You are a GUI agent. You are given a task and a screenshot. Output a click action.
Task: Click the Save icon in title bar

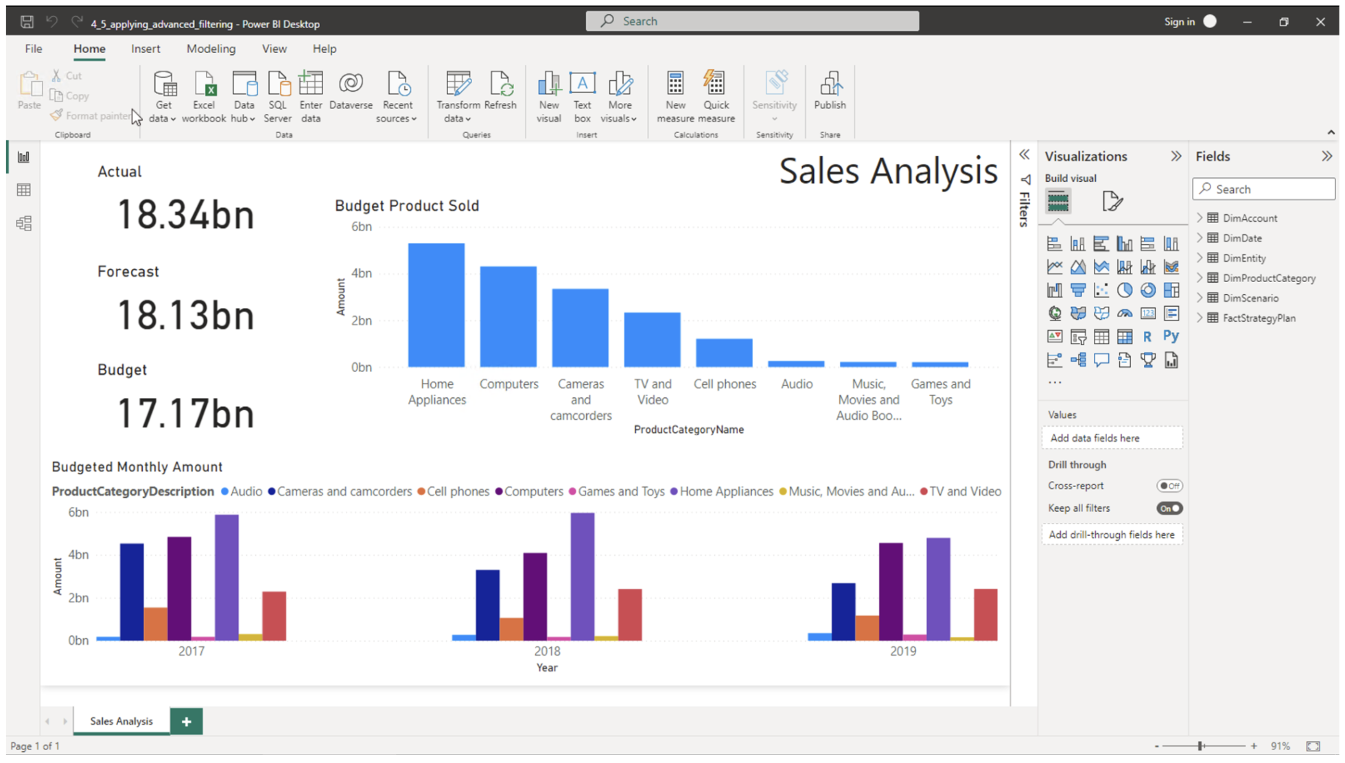tap(27, 21)
